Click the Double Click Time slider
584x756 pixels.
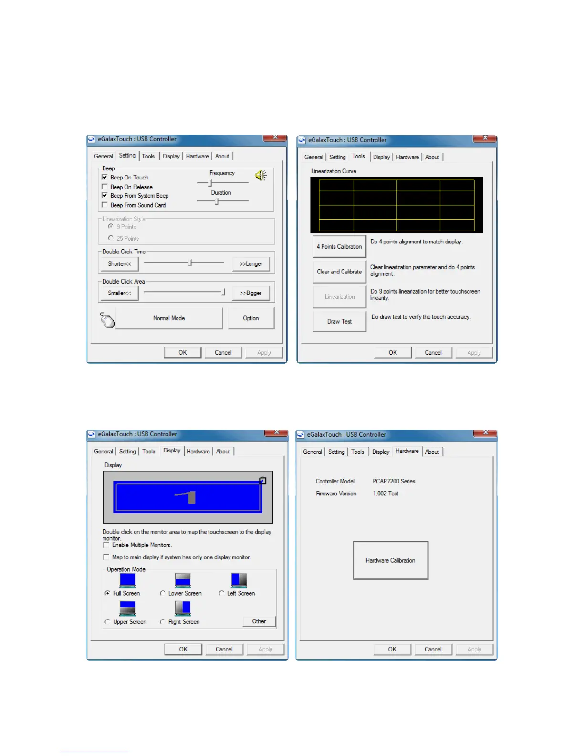coord(184,262)
